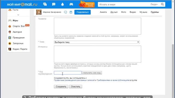Screen dimensions: 175x98
Task: Click the Код подтверждения input field
Action: [68, 73]
